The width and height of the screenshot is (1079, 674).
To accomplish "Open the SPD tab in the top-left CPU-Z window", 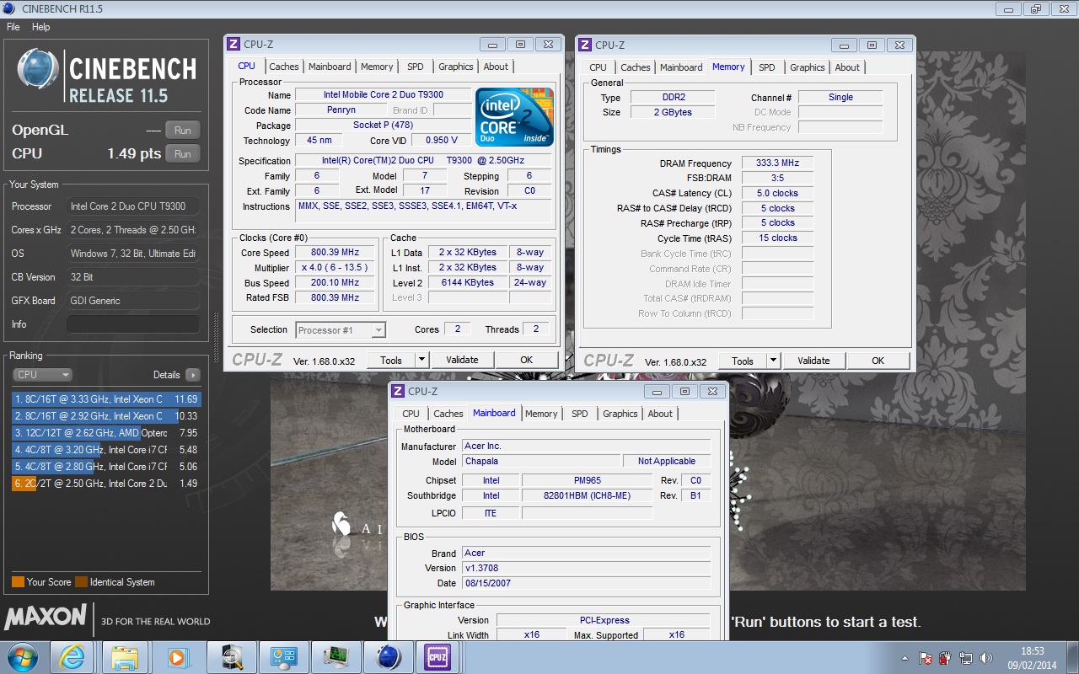I will tap(416, 67).
